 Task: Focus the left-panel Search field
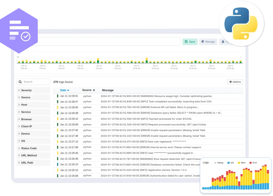[x=34, y=82]
